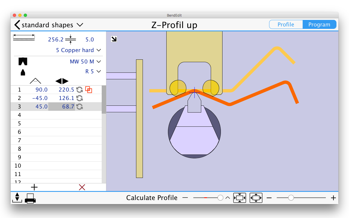Screen dimensions: 349x218
Task: Expand the R 5 punch dropdown
Action: tap(93, 71)
